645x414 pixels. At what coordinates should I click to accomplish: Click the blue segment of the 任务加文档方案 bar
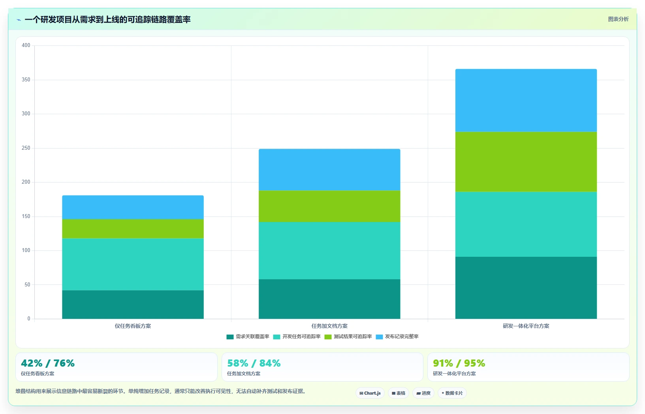329,170
